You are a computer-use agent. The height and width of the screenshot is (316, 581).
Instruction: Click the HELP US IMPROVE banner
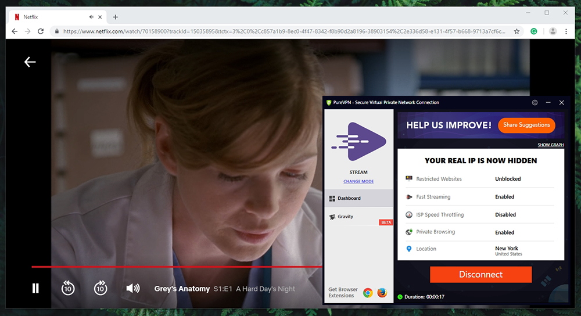click(x=481, y=125)
